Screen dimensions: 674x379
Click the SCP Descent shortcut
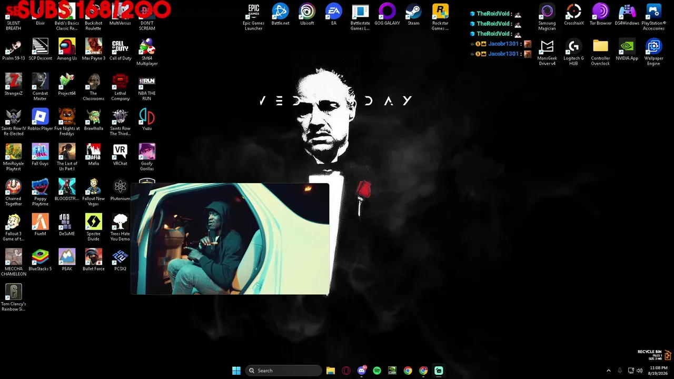[40, 50]
